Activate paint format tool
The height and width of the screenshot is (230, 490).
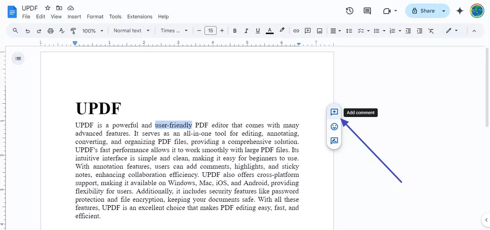click(73, 31)
